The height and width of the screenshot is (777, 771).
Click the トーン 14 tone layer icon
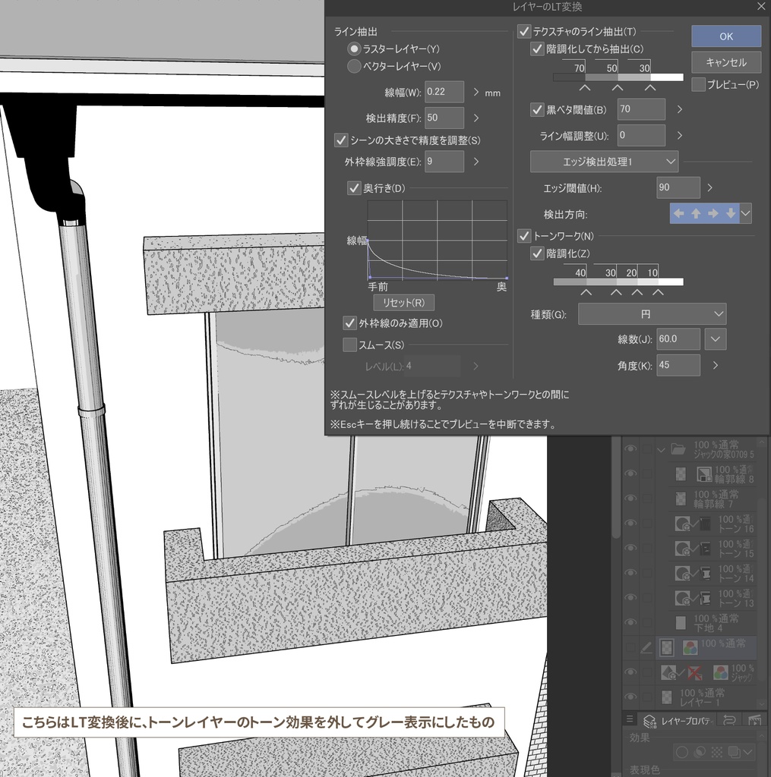click(x=683, y=574)
